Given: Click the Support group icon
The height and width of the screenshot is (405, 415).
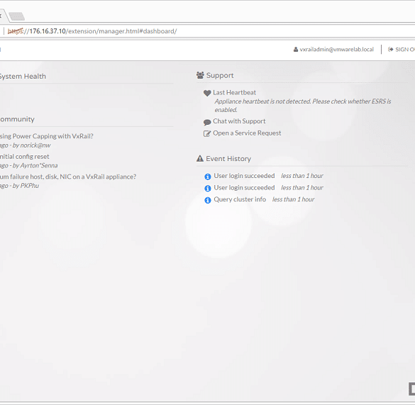Looking at the screenshot, I should pyautogui.click(x=200, y=75).
